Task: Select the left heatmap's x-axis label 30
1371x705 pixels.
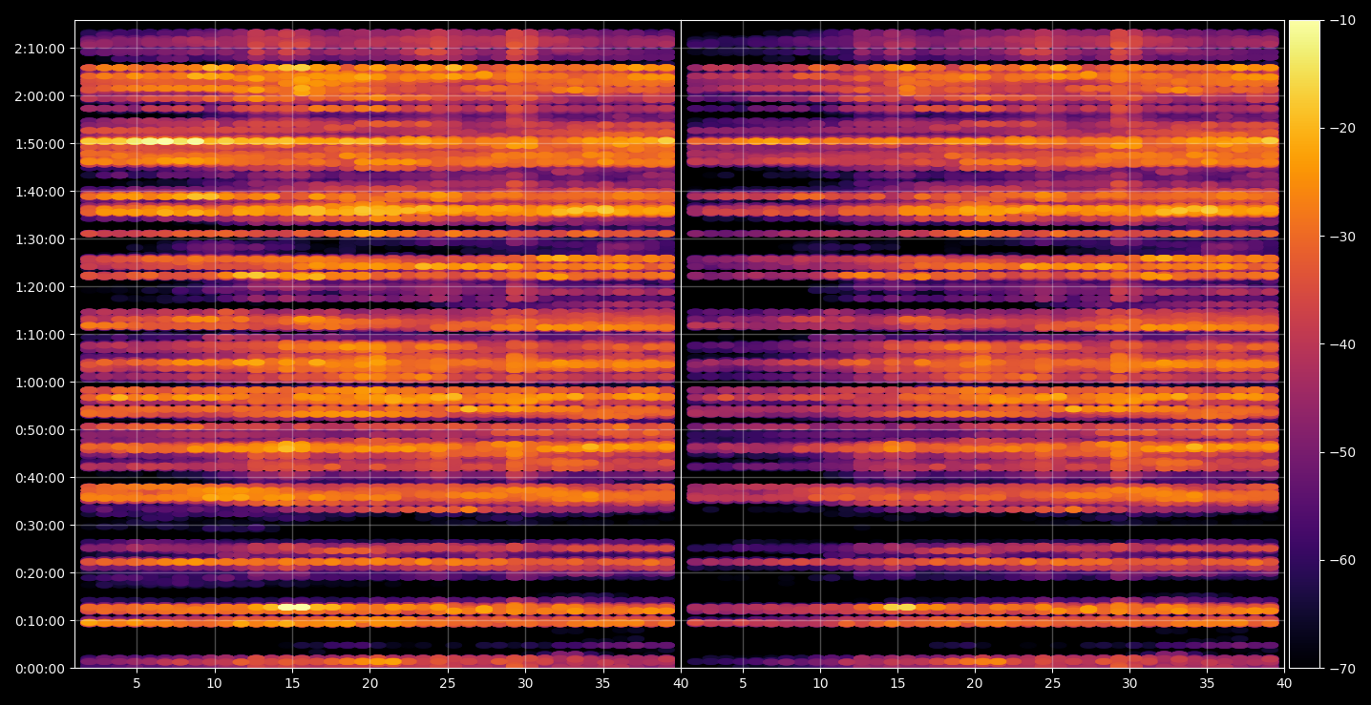Action: [x=525, y=683]
